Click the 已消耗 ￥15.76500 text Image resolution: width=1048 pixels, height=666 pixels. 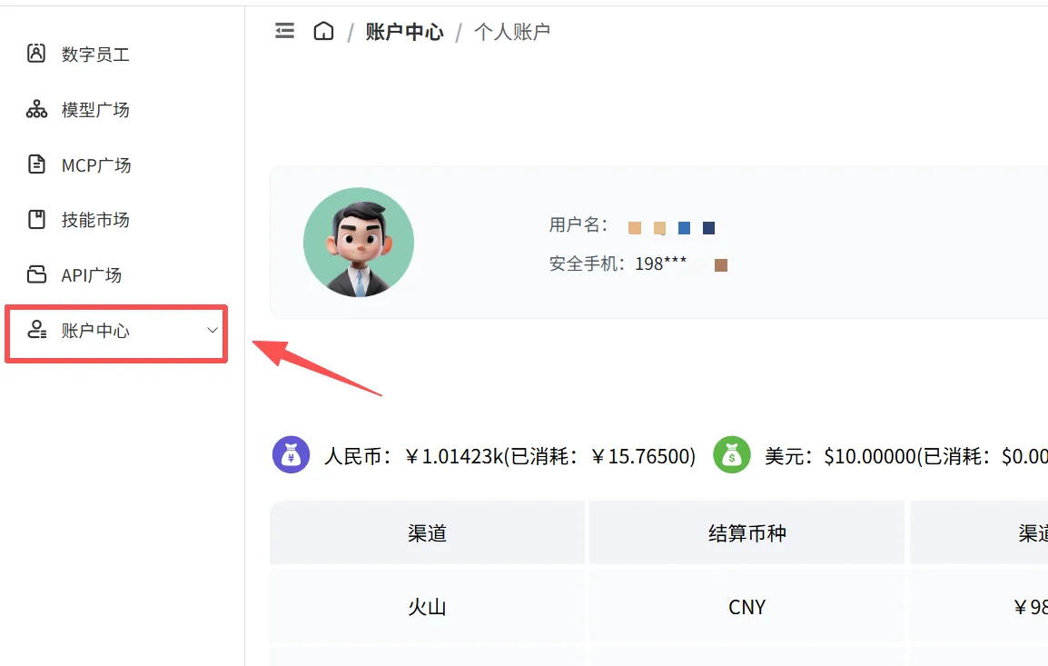[x=599, y=456]
